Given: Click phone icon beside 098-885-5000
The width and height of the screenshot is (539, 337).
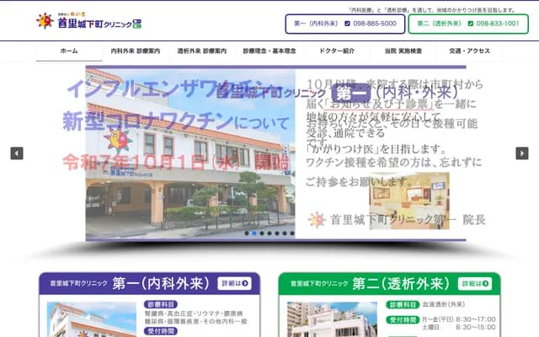Looking at the screenshot, I should [x=347, y=24].
